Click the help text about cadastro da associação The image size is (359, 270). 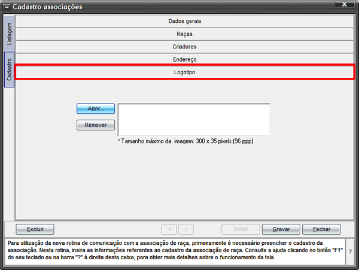(175, 250)
